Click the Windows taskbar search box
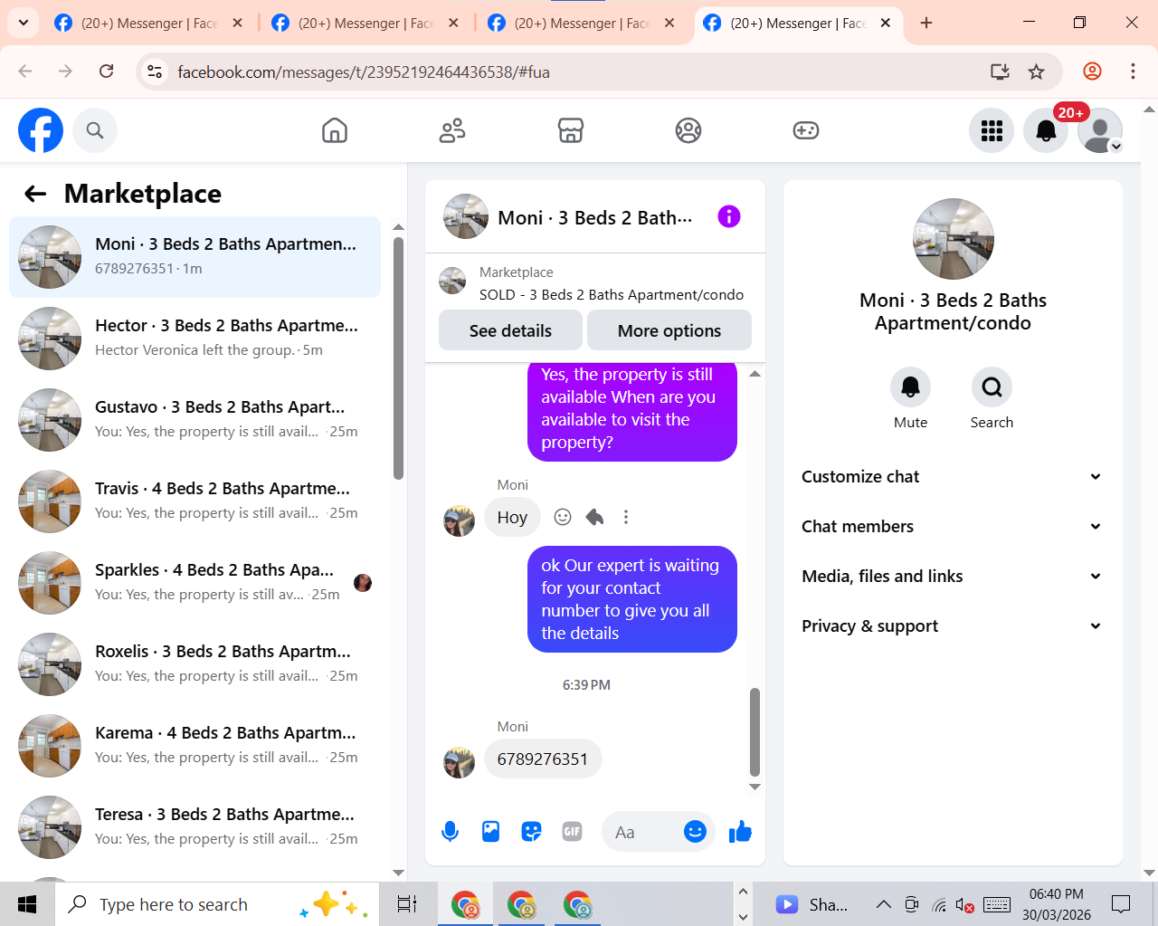The image size is (1158, 926). pos(217,904)
